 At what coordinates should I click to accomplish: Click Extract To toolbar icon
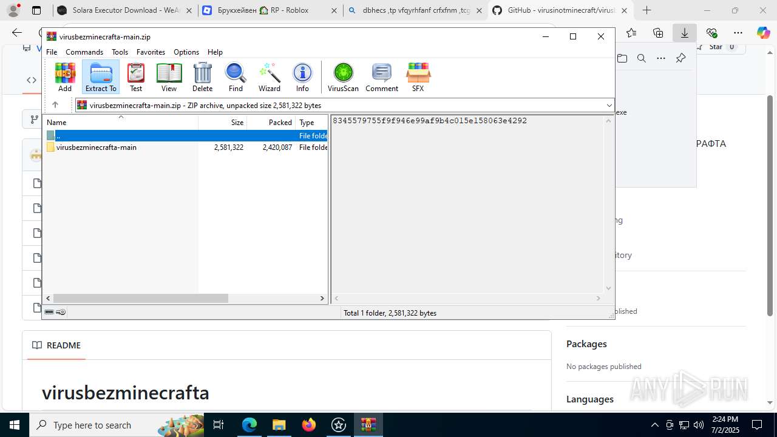click(101, 77)
